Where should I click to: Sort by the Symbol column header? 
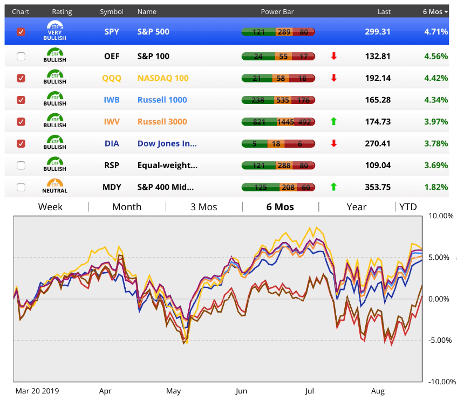(x=112, y=12)
